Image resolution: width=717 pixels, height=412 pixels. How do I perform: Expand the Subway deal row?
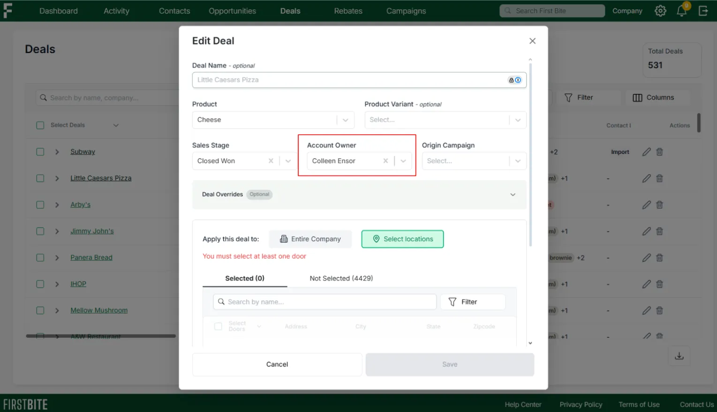tap(57, 152)
